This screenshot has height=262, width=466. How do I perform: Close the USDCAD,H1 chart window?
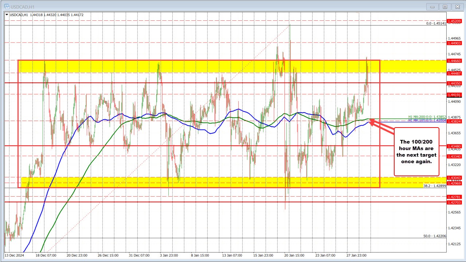coord(457,6)
